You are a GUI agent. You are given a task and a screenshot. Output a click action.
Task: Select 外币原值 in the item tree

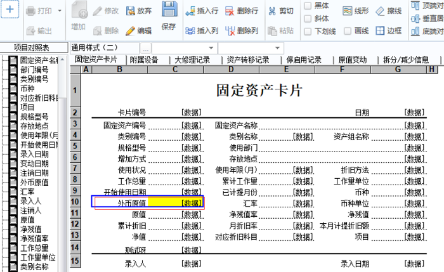(34, 182)
